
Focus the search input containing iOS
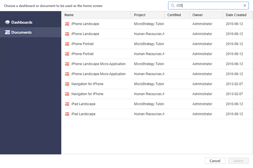coord(209,6)
